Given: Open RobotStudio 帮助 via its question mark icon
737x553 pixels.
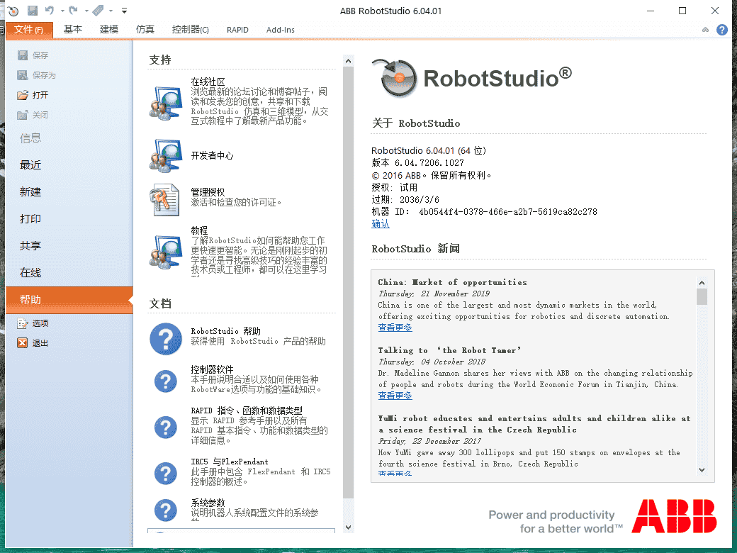Looking at the screenshot, I should [165, 339].
